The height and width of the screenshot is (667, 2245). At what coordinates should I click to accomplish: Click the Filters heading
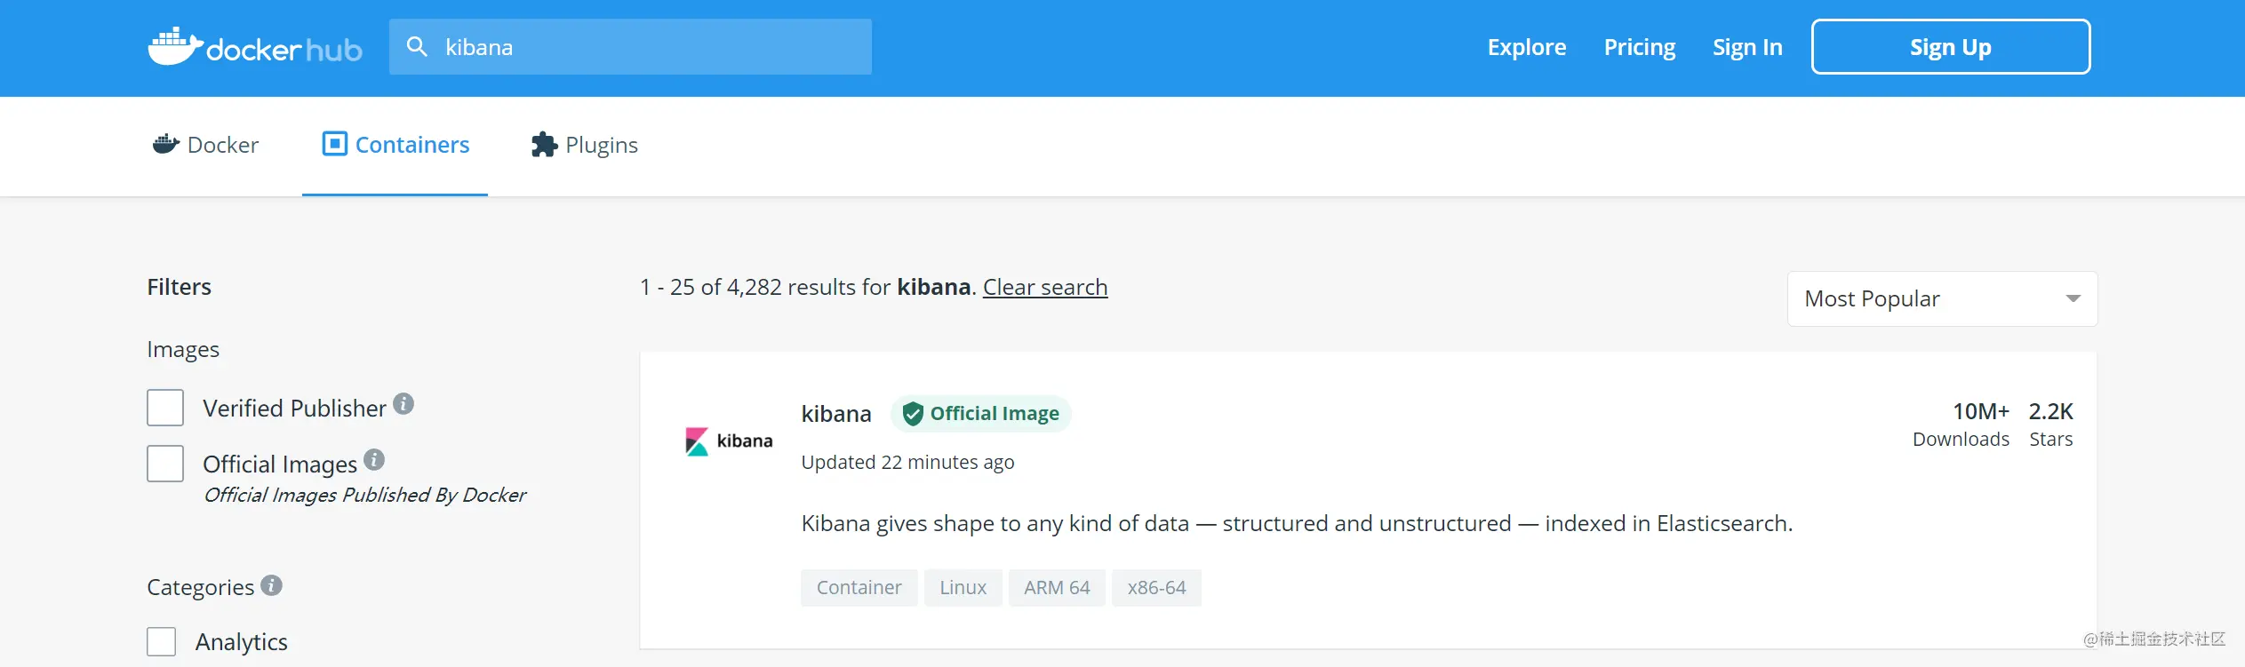point(179,287)
